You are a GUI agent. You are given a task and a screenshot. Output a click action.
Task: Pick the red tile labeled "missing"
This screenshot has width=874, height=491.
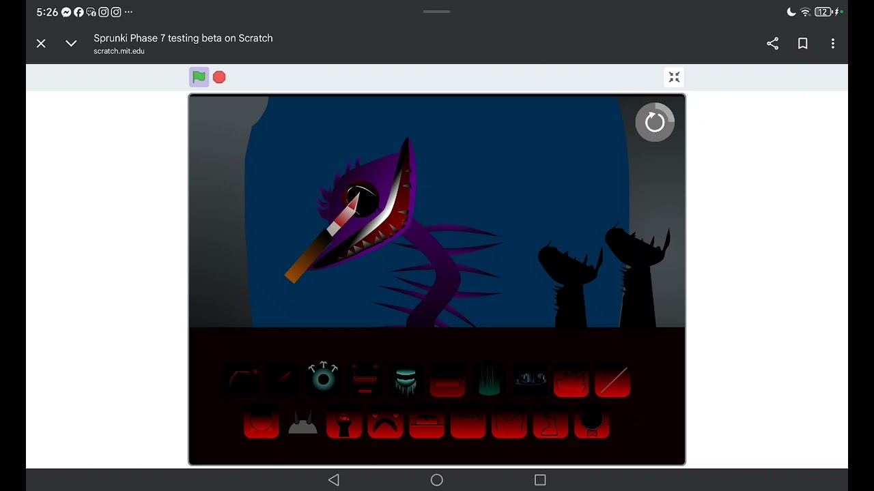tap(468, 421)
